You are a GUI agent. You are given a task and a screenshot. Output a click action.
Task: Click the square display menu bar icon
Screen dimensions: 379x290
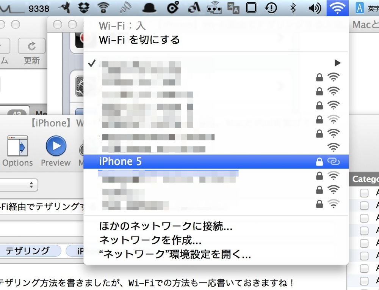coord(251,8)
